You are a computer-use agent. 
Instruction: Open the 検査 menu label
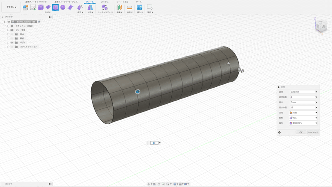(129, 12)
